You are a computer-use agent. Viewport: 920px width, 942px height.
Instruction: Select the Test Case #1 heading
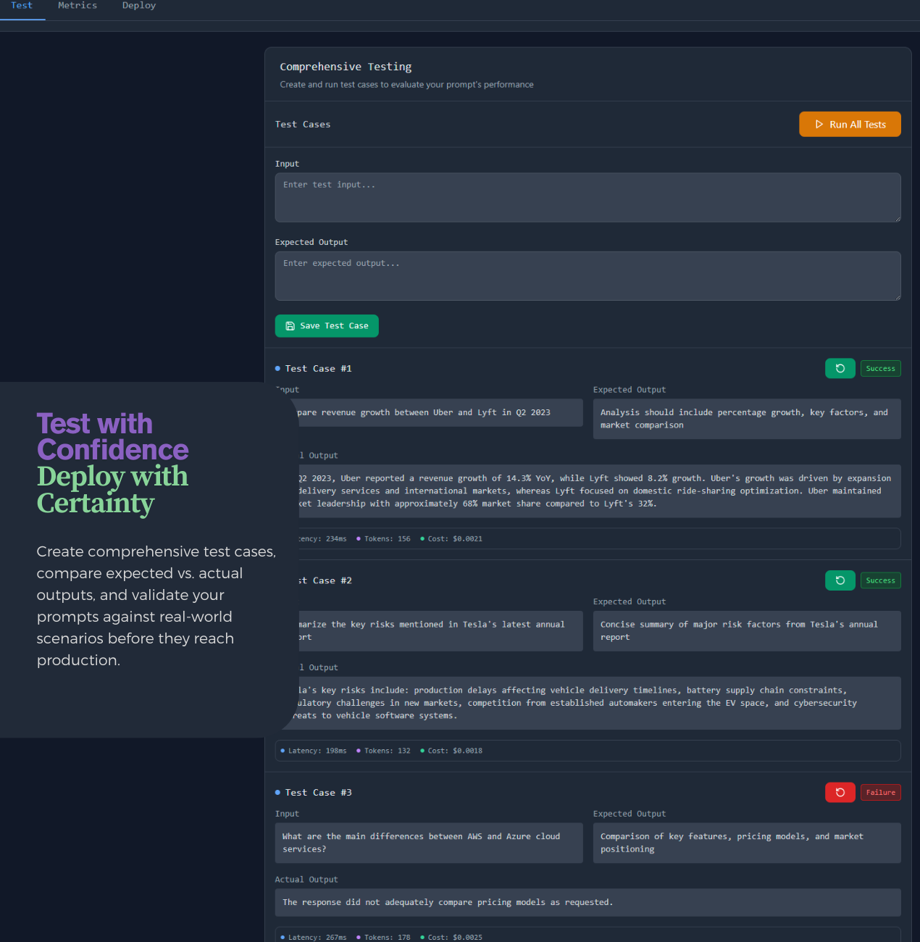[x=319, y=369]
